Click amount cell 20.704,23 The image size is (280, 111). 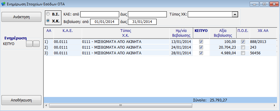click(223, 47)
